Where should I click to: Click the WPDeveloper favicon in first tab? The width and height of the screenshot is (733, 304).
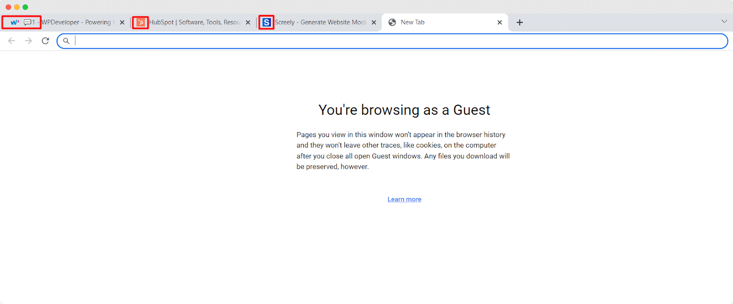coord(15,22)
